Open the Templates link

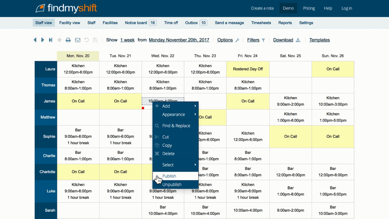[319, 40]
